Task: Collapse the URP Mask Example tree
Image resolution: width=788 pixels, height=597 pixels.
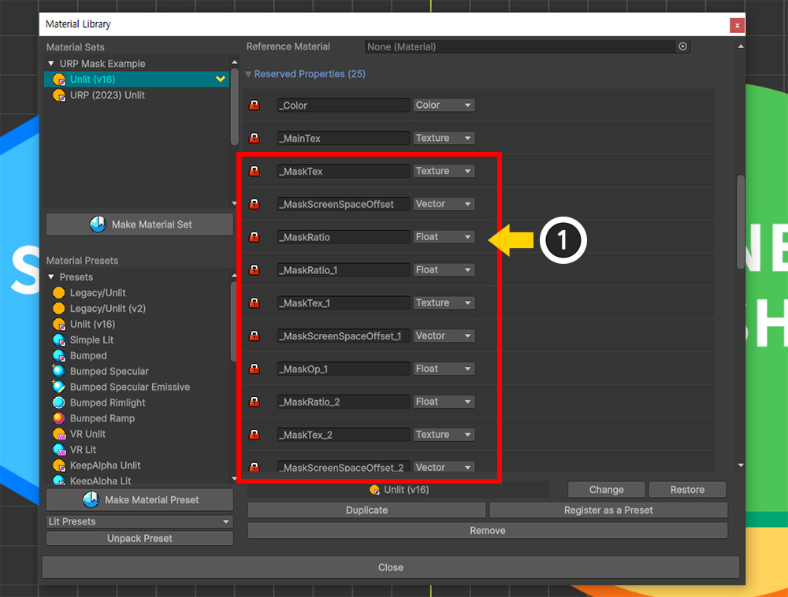Action: pyautogui.click(x=50, y=64)
